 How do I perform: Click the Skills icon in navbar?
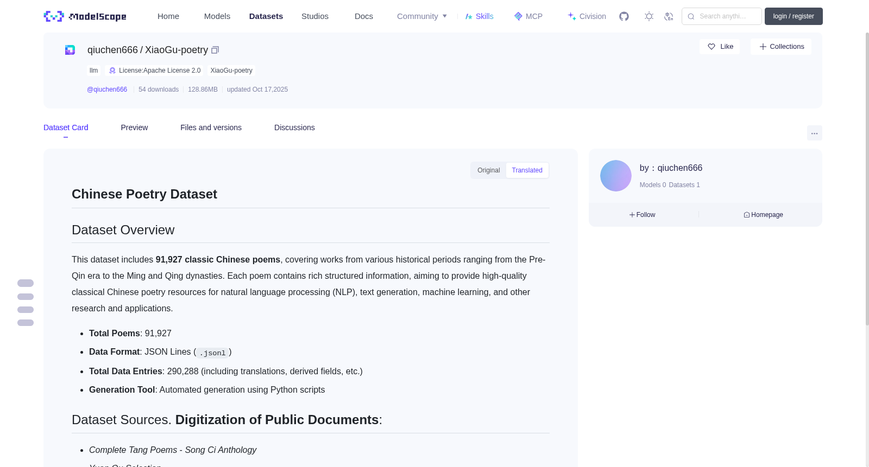[469, 16]
